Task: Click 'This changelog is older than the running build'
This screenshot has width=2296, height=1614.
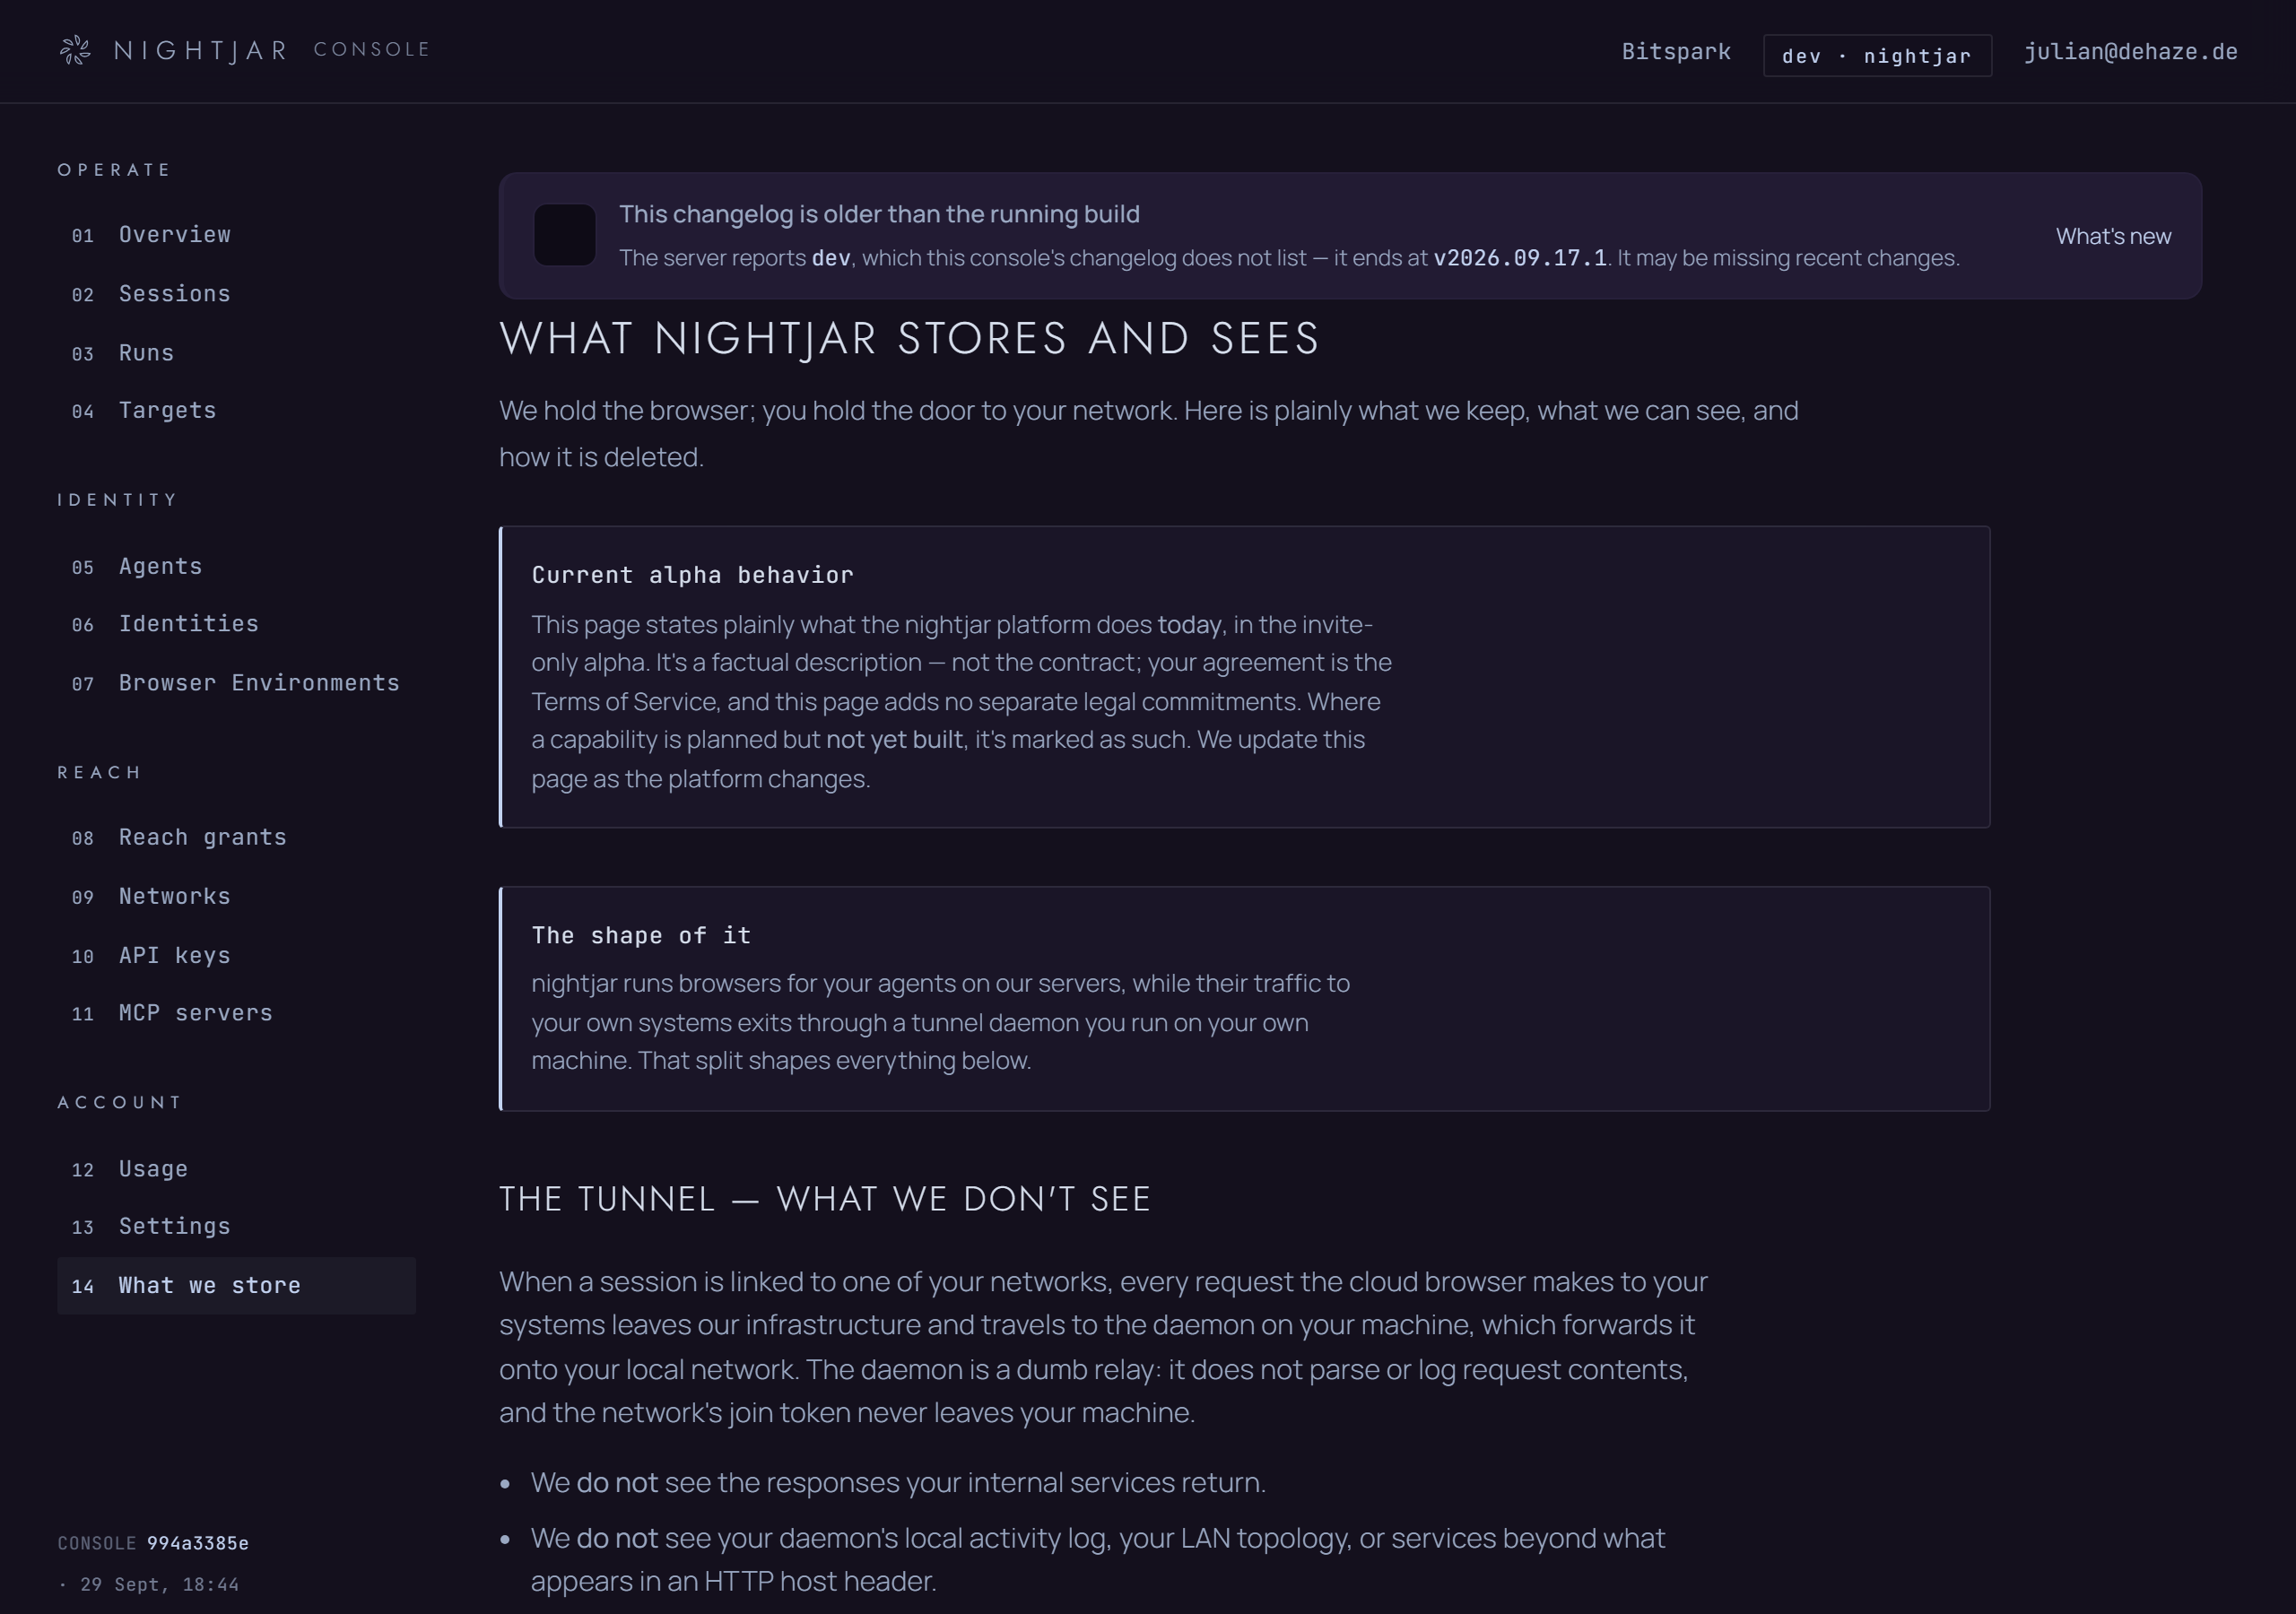Action: coord(879,215)
